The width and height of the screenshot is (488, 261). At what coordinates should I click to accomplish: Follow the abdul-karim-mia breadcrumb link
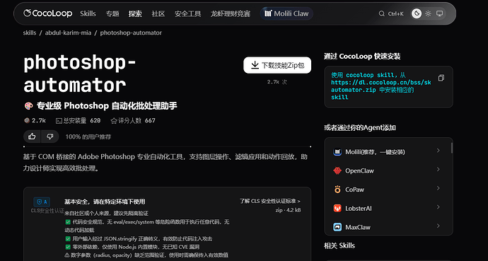(68, 33)
